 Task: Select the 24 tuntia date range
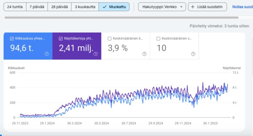[x=15, y=7]
